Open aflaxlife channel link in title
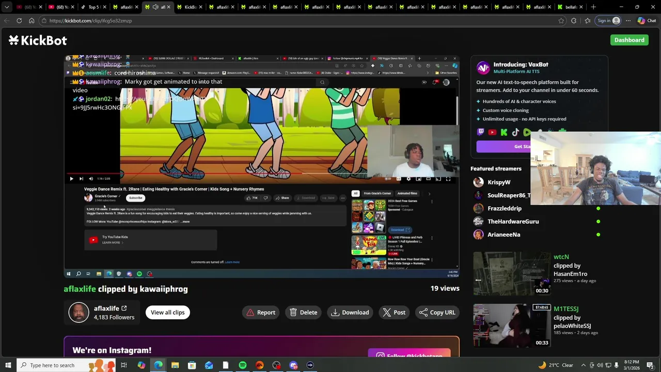 point(80,289)
